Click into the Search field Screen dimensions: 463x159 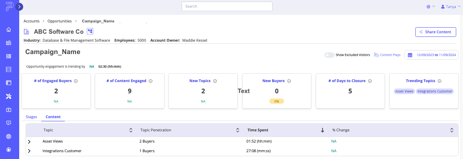(x=227, y=6)
